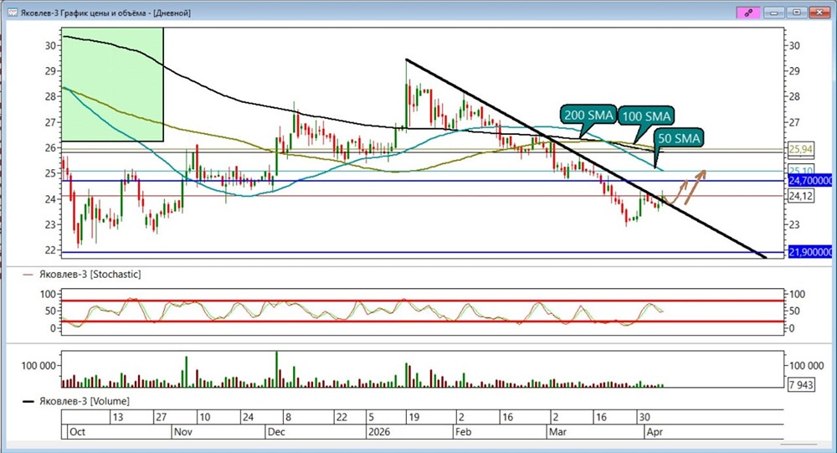The width and height of the screenshot is (837, 453).
Task: Select the window title text 'График цены и объёма'
Action: [105, 13]
